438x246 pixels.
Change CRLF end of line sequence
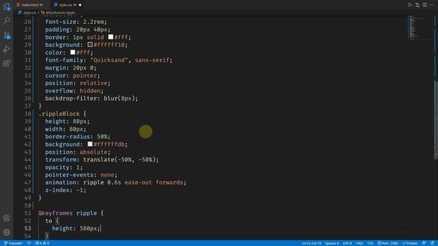(x=359, y=243)
